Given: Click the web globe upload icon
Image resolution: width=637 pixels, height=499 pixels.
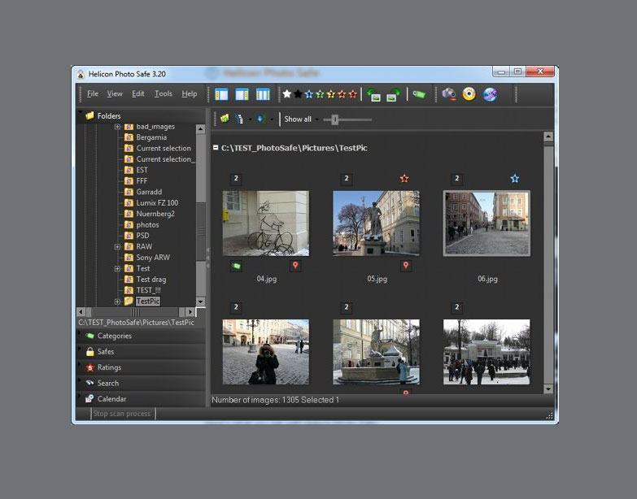Looking at the screenshot, I should [x=491, y=94].
